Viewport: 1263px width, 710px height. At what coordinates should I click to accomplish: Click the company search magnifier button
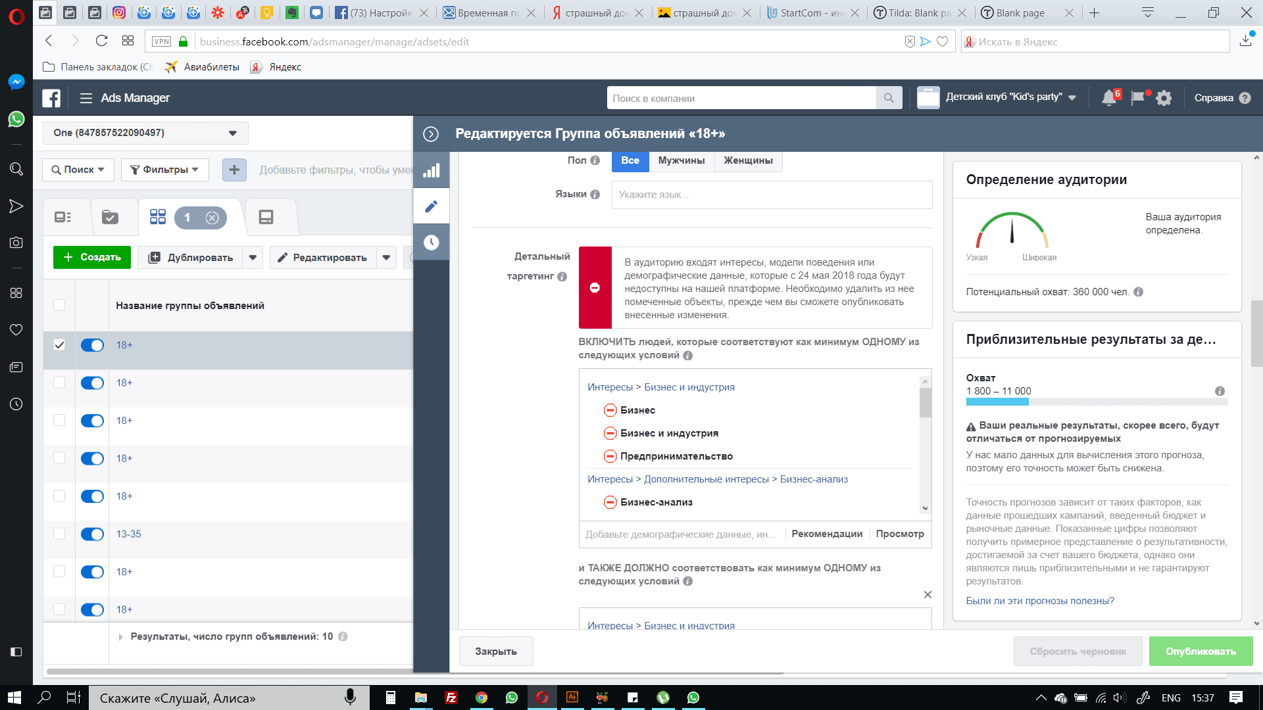(889, 98)
